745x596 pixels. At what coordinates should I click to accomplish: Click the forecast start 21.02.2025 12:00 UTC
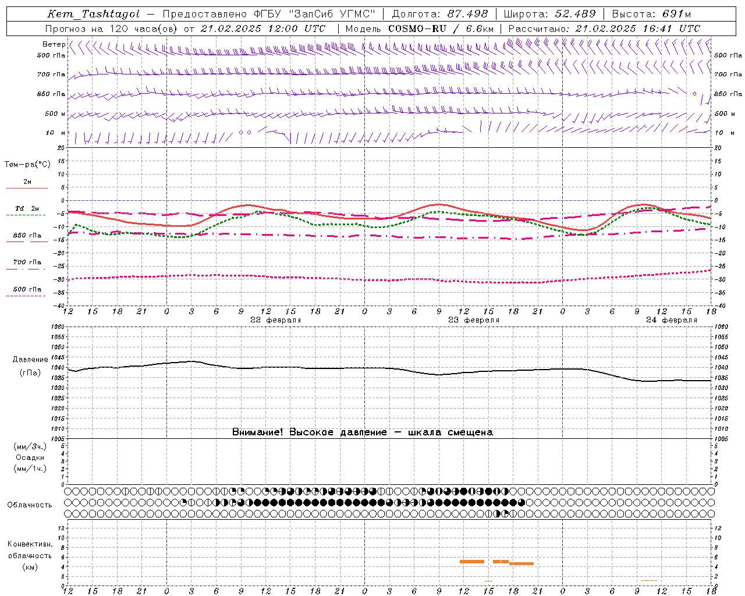262,28
